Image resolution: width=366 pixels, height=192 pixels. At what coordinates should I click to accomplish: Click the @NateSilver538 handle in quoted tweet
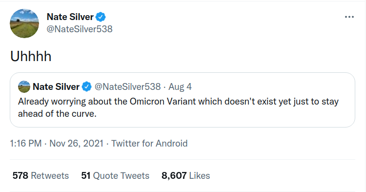point(127,86)
